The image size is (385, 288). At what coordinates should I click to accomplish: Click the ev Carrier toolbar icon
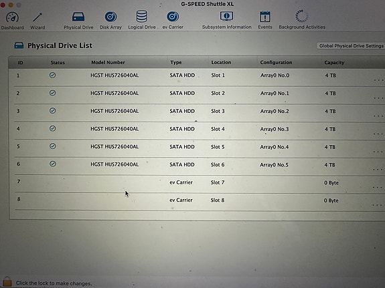point(173,17)
